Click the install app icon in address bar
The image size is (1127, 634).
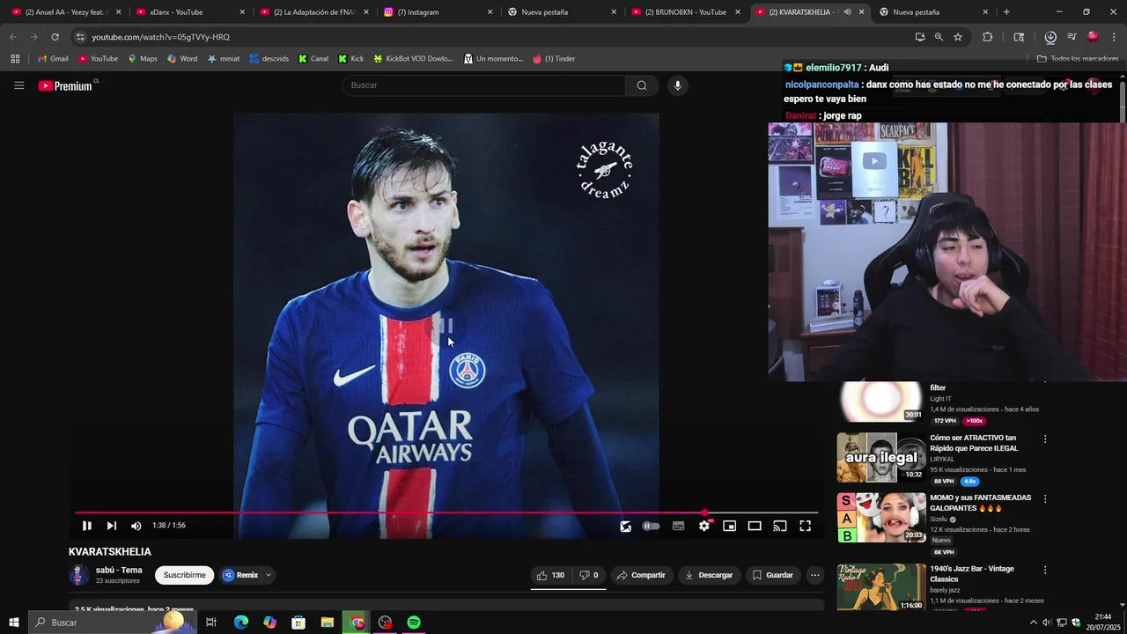point(920,37)
